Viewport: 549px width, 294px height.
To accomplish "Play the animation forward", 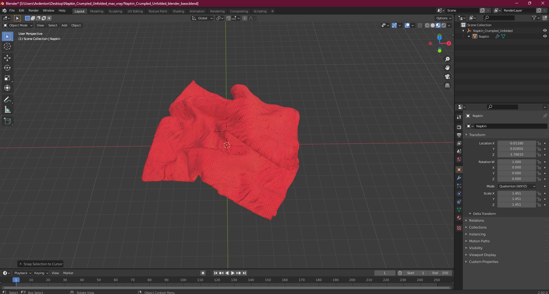I will [233, 273].
